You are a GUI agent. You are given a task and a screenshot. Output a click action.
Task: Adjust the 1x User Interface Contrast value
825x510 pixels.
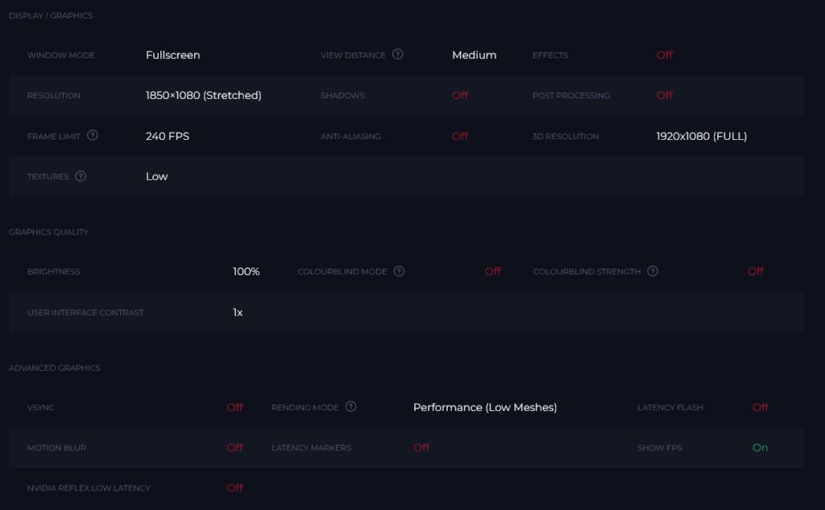(x=238, y=312)
